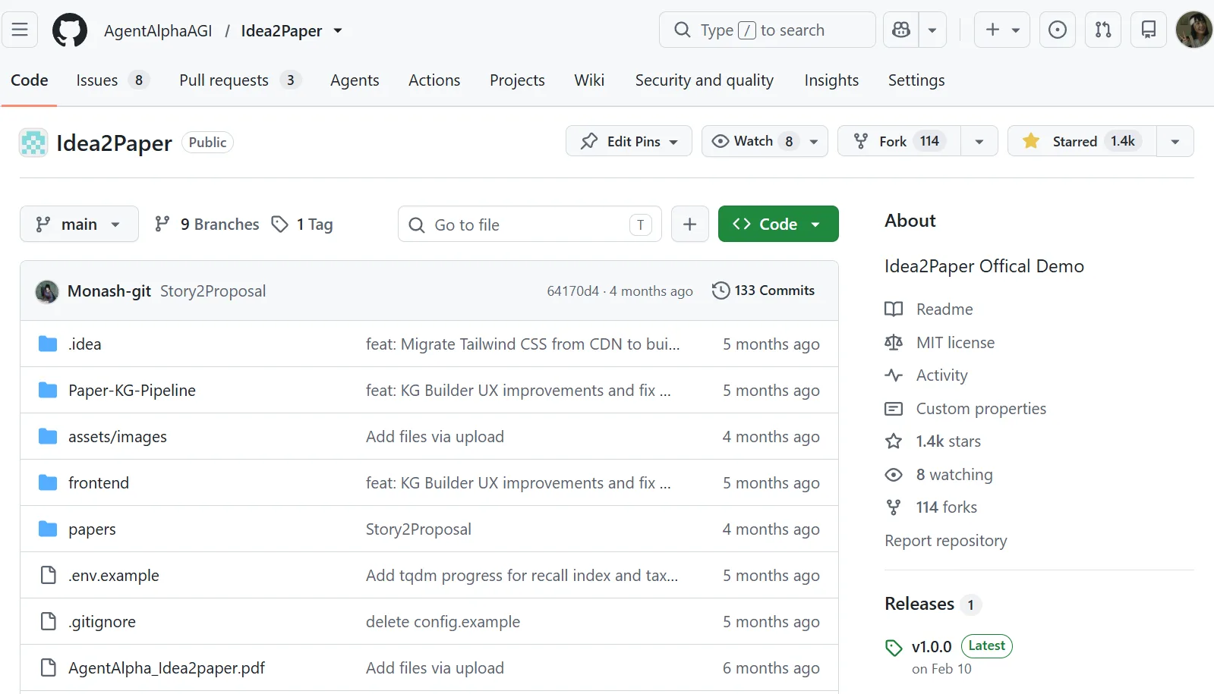Open the star lists dropdown arrow

coord(1175,141)
